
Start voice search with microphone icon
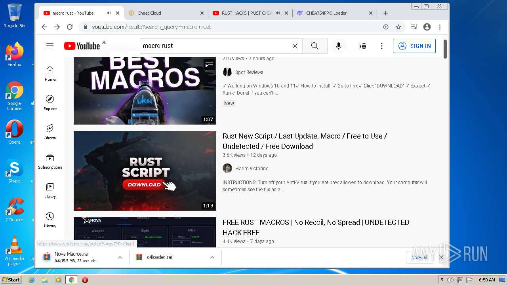339,46
